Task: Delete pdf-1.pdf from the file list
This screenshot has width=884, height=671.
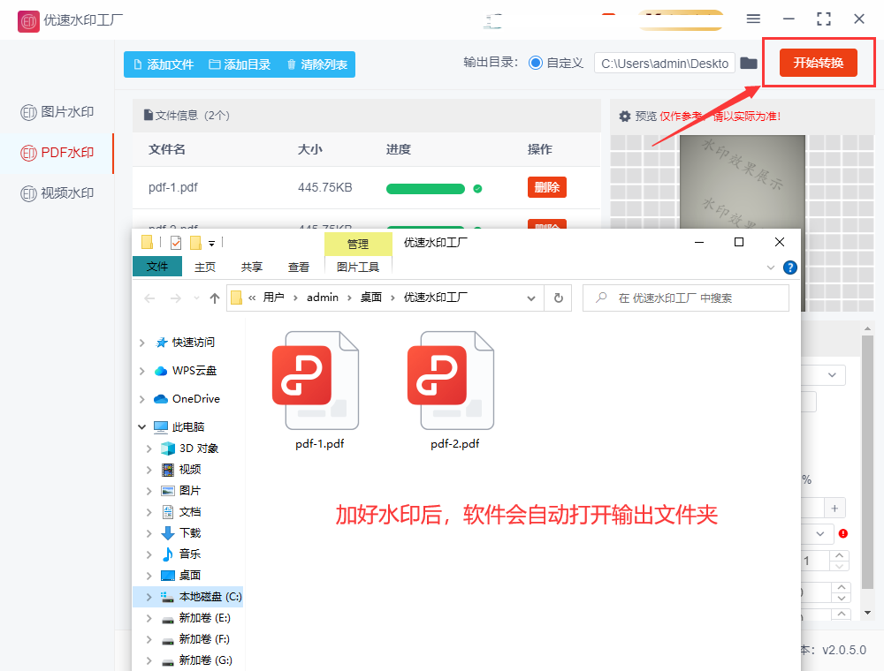Action: [x=547, y=187]
